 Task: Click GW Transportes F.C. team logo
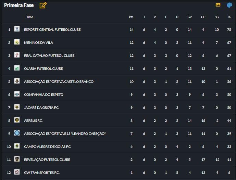coord(17,172)
